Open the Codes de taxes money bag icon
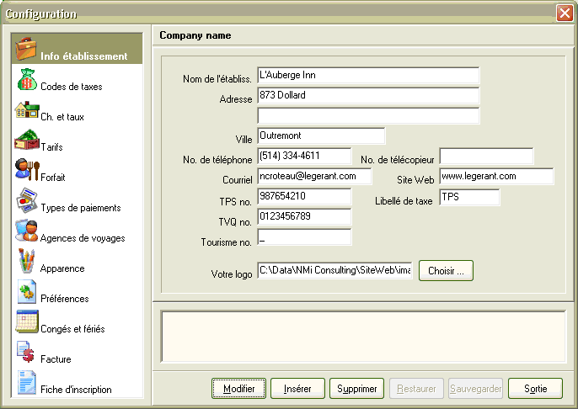 point(26,81)
